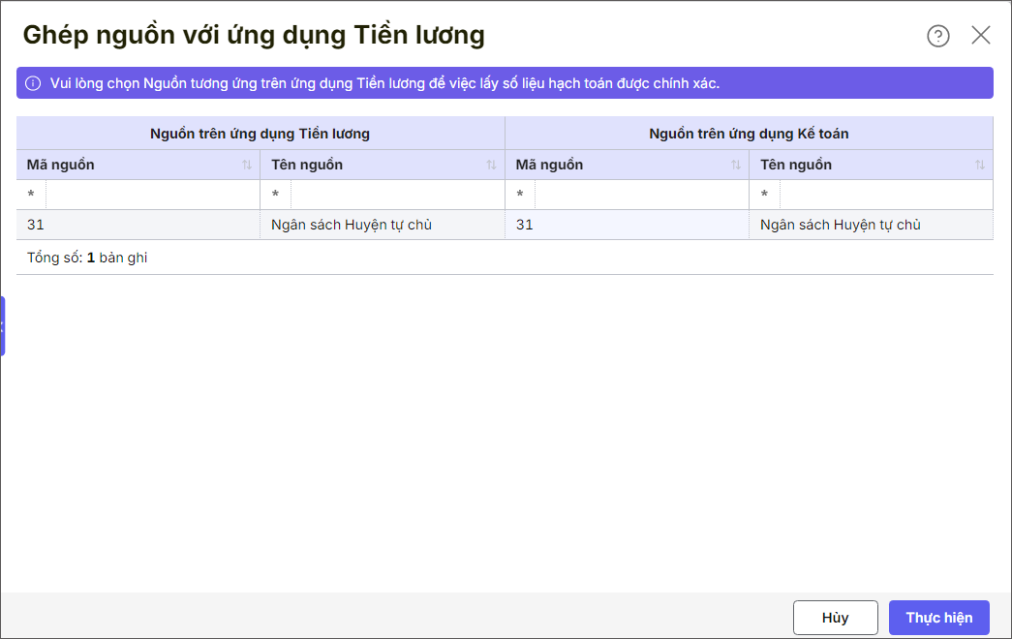This screenshot has width=1012, height=639.
Task: Sort by Tên nguồn under Kế toán
Action: (x=980, y=166)
